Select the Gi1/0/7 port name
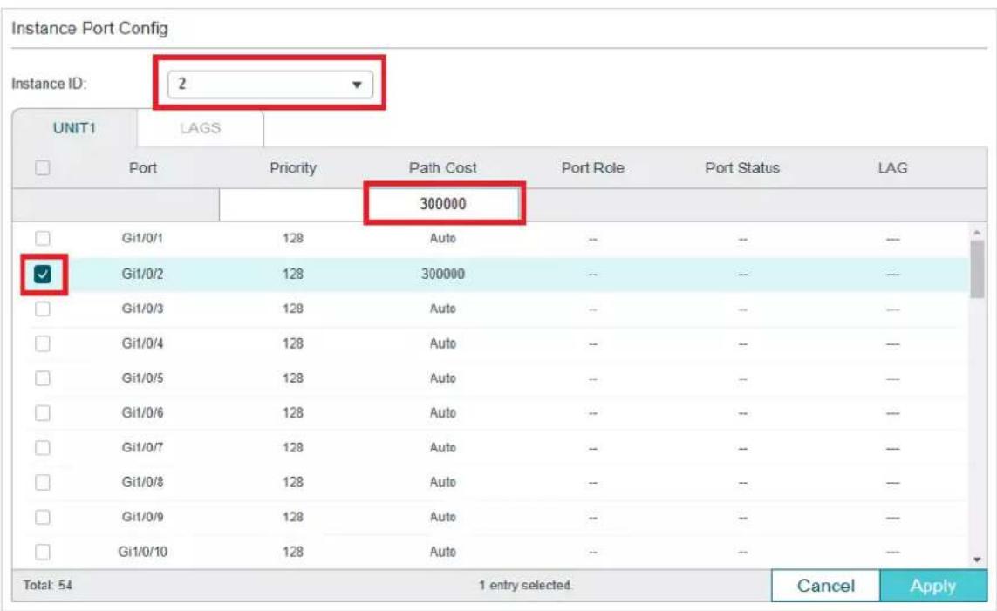Screen dimensions: 997x611 click(142, 448)
